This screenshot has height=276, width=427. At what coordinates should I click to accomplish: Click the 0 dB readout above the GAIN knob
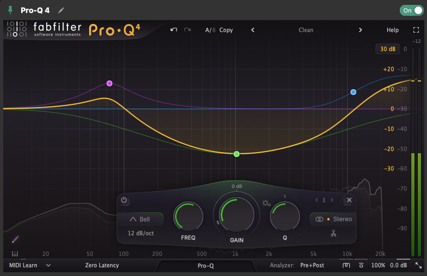237,186
